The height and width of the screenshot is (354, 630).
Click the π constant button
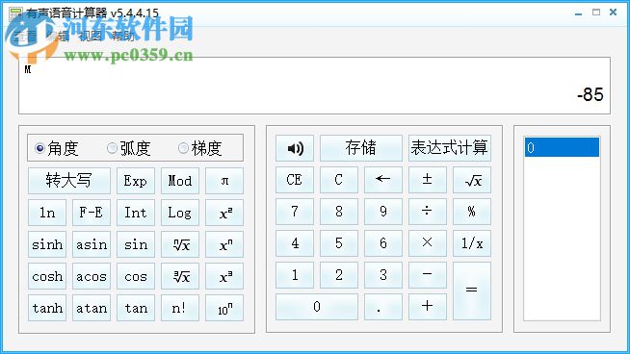(224, 181)
